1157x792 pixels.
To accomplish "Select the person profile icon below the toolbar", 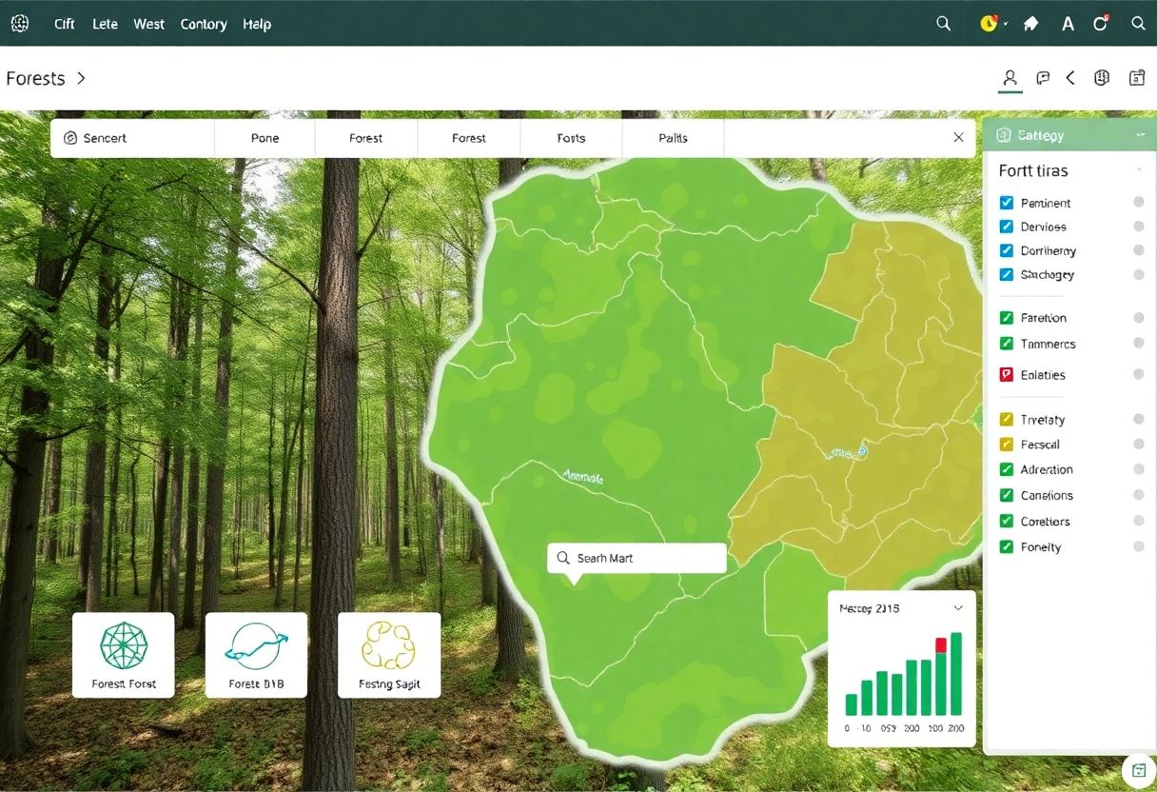I will [1010, 79].
